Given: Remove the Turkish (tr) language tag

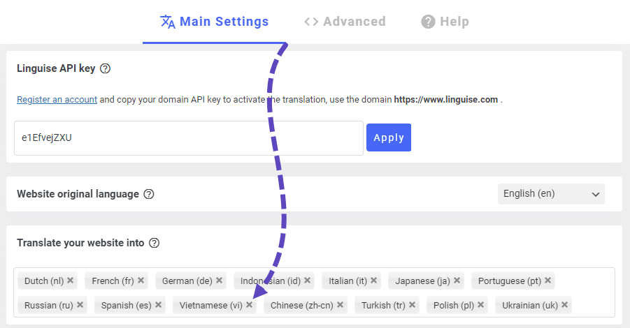Looking at the screenshot, I should [412, 305].
